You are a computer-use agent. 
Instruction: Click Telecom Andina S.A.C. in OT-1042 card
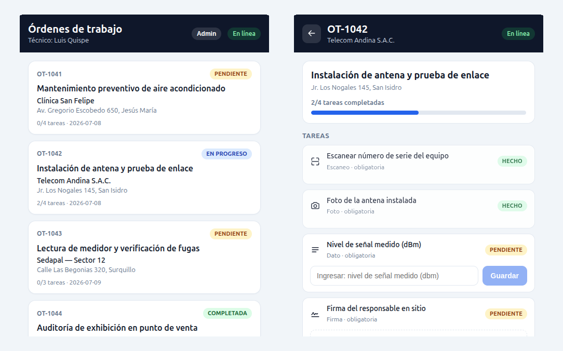74,181
